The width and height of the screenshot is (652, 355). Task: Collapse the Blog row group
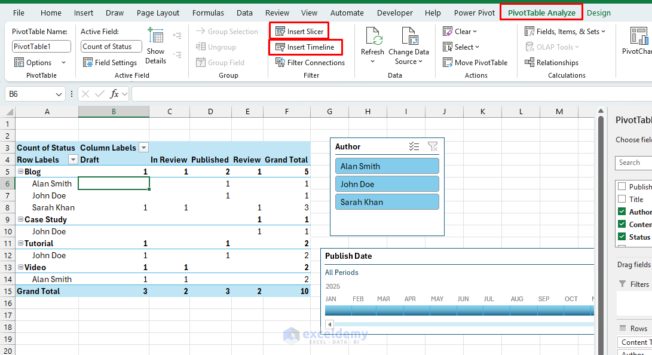pyautogui.click(x=20, y=172)
